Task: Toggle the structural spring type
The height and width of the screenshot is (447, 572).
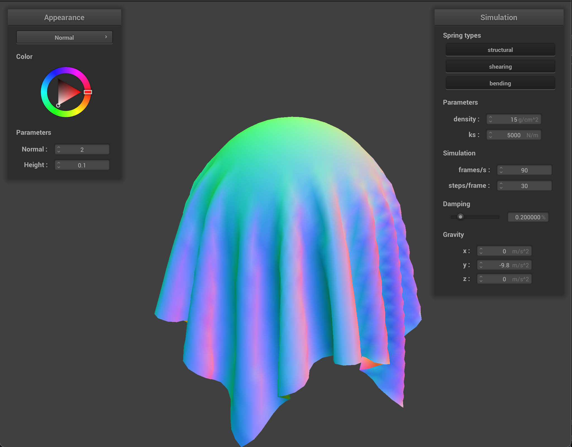Action: pos(500,50)
